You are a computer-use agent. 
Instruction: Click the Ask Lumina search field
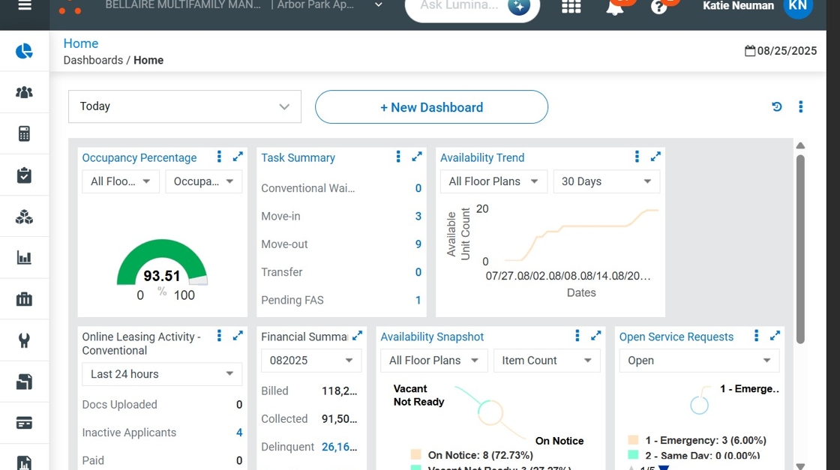[x=459, y=5]
